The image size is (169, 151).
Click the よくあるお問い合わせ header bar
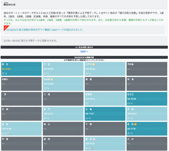[x=84, y=47]
